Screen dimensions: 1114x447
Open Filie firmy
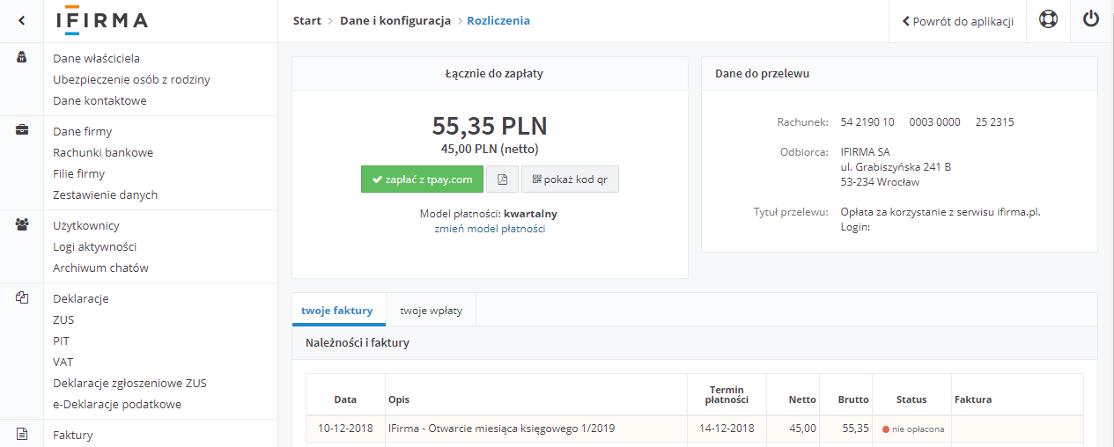coord(78,173)
